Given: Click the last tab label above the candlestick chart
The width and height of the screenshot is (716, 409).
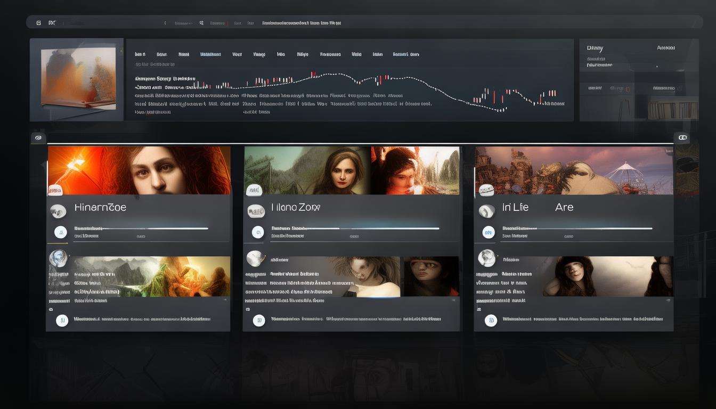Looking at the screenshot, I should coord(405,54).
